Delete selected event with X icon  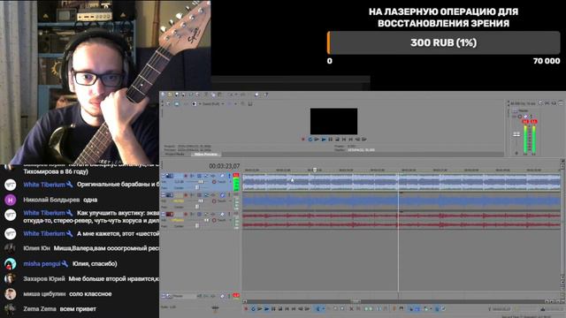pyautogui.click(x=351, y=308)
